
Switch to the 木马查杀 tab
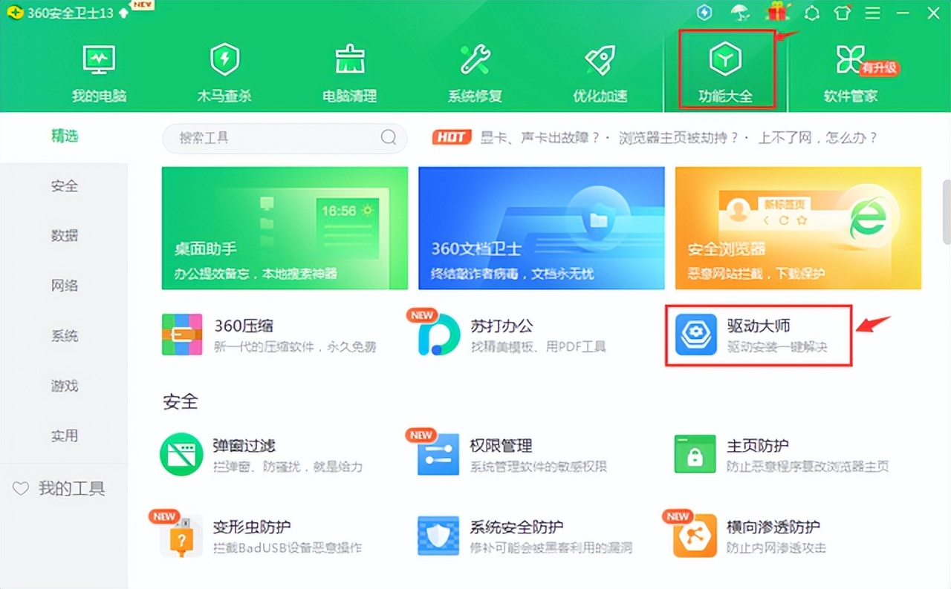click(225, 70)
